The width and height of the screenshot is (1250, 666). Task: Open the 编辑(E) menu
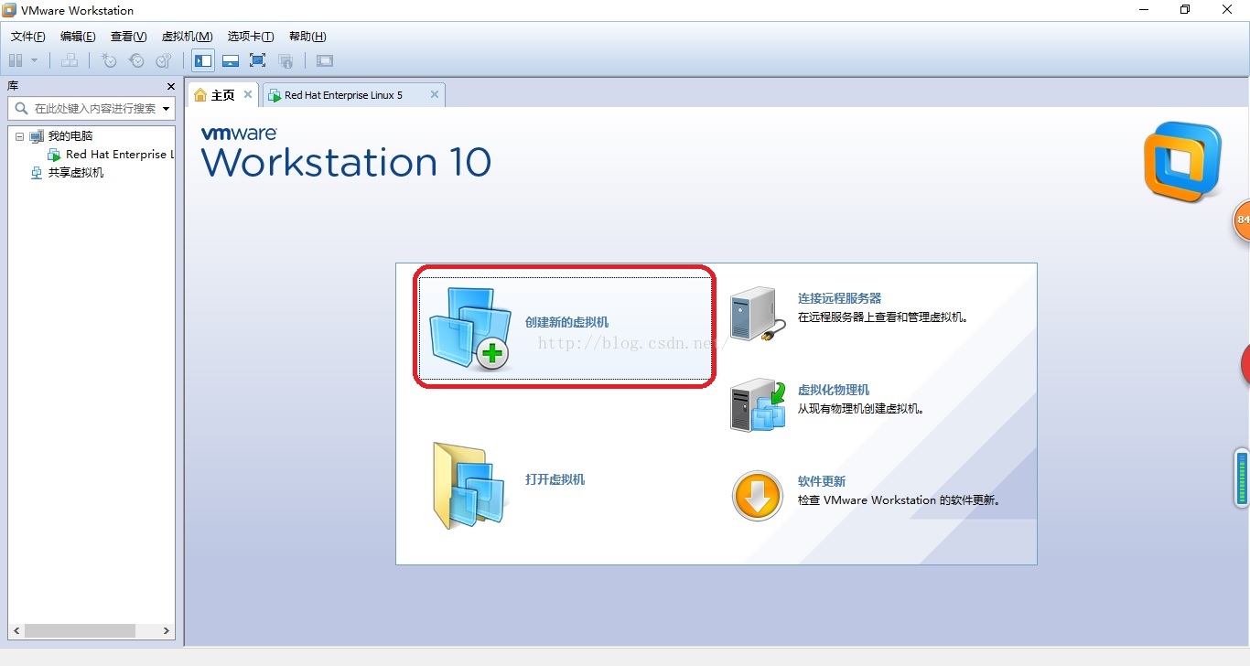(x=78, y=37)
